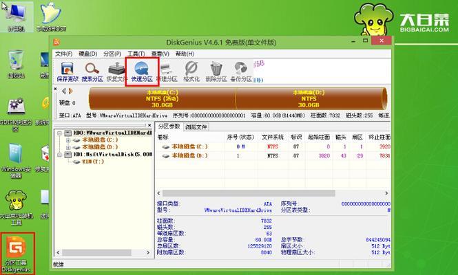The width and height of the screenshot is (458, 275).
Task: Switch to the 浏览文件 tab
Action: (x=196, y=127)
